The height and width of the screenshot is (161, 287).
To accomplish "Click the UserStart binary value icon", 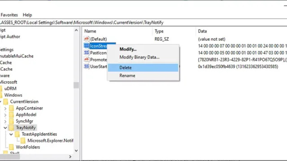I will pos(87,66).
